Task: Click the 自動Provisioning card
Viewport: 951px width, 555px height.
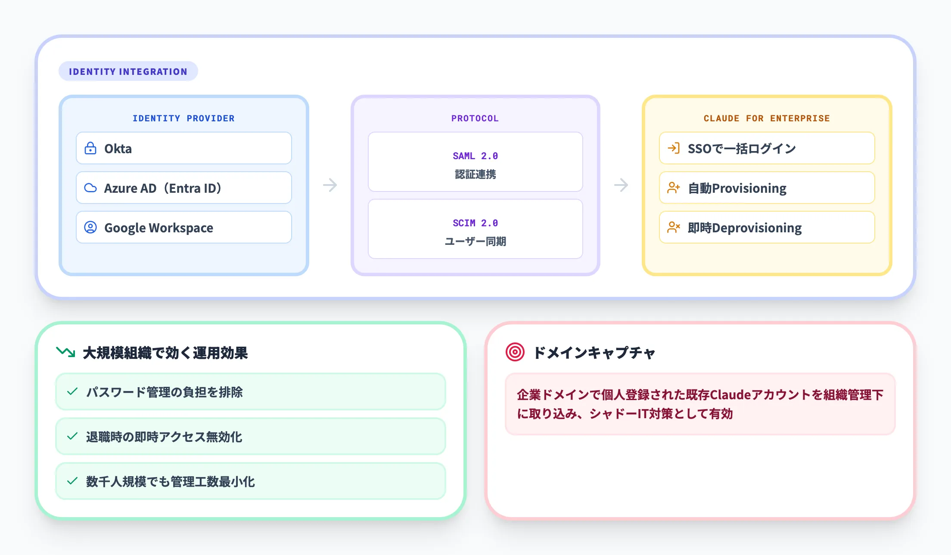Action: [767, 188]
